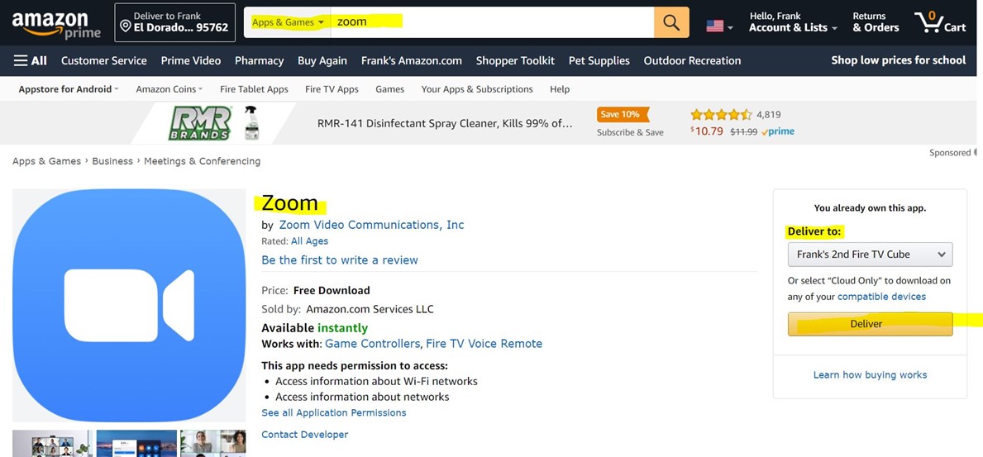Viewport: 983px width, 457px height.
Task: Click the orange search magnifier button
Action: click(671, 23)
